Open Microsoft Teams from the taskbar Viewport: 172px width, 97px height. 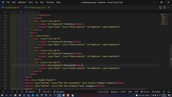[x=28, y=95]
